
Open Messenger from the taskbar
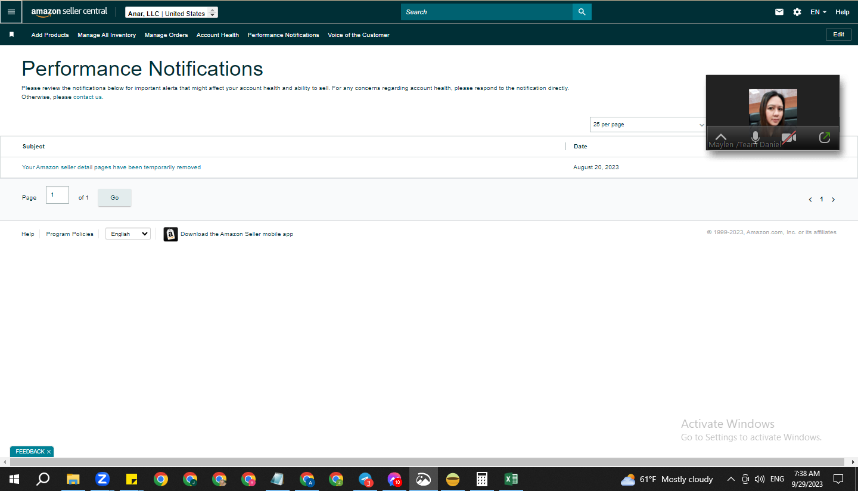[394, 479]
